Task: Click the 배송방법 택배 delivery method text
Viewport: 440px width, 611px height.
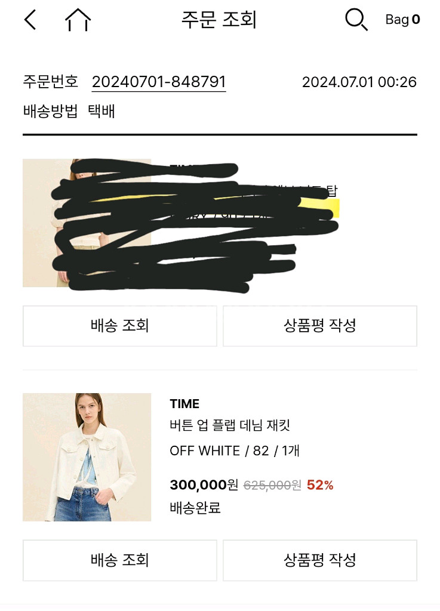Action: click(x=69, y=112)
